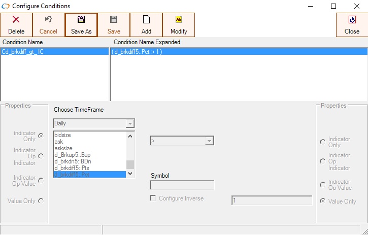Close the dialog using Close toolbar icon
Image resolution: width=368 pixels, height=235 pixels.
point(352,20)
